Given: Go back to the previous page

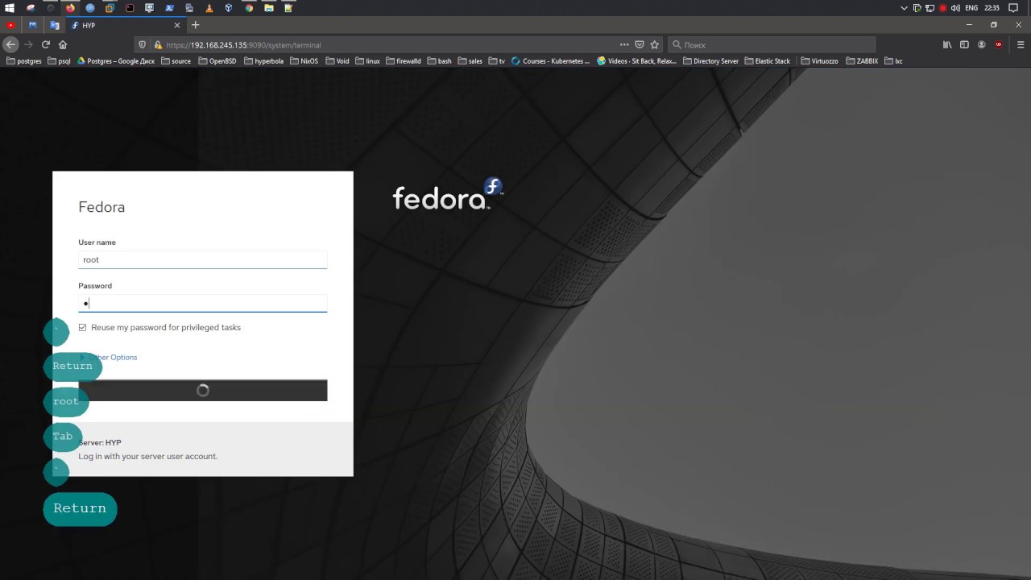Looking at the screenshot, I should pyautogui.click(x=10, y=44).
